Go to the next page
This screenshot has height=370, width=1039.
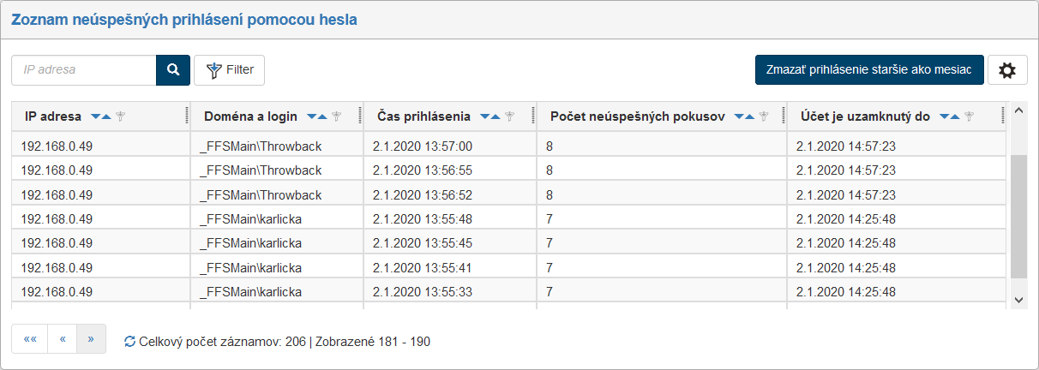pyautogui.click(x=92, y=338)
